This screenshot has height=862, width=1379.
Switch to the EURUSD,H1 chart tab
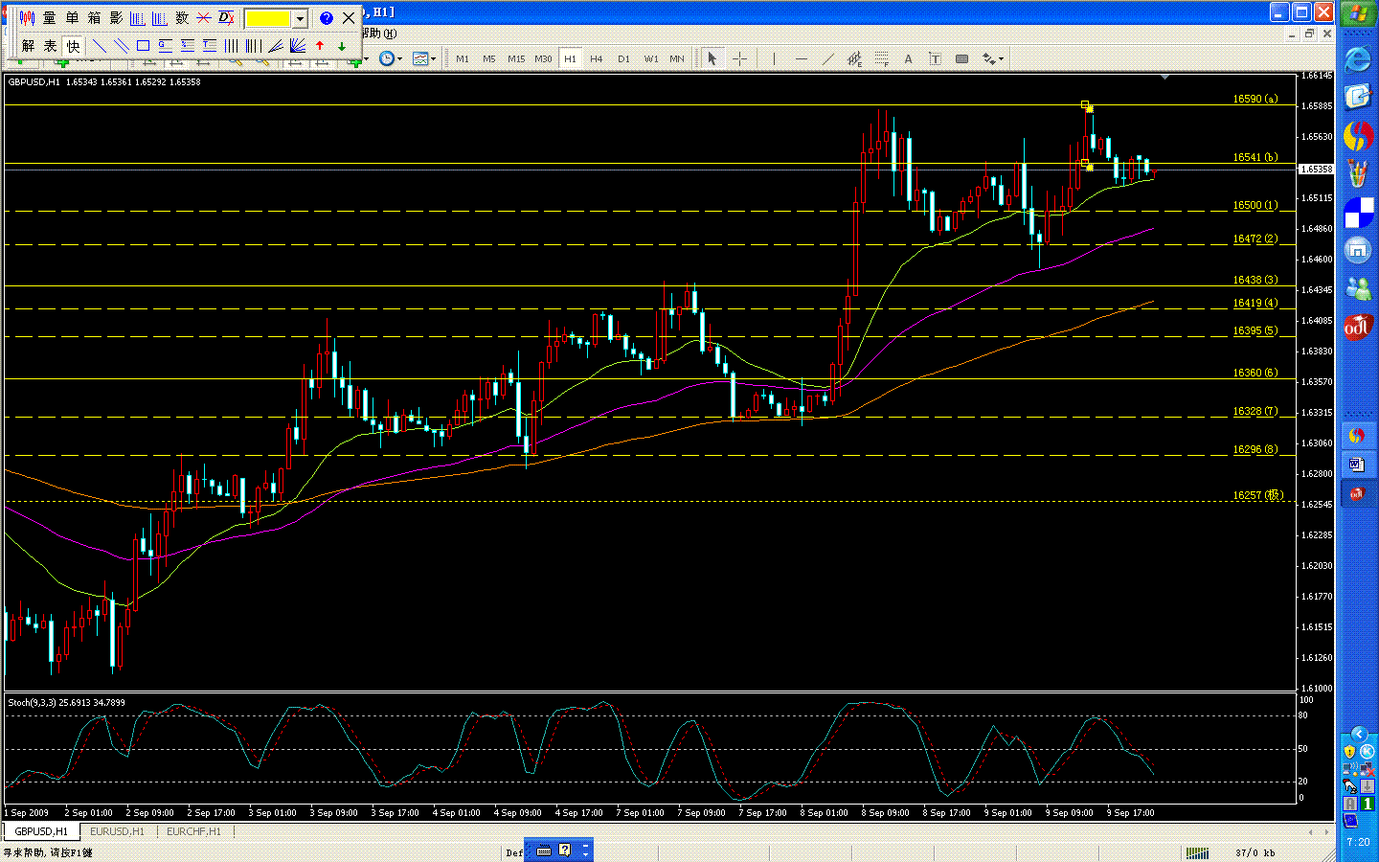point(117,831)
